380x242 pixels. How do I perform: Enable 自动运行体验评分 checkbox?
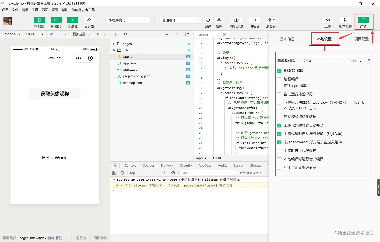tap(279, 94)
